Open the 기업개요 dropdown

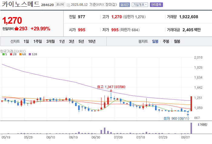point(140,5)
